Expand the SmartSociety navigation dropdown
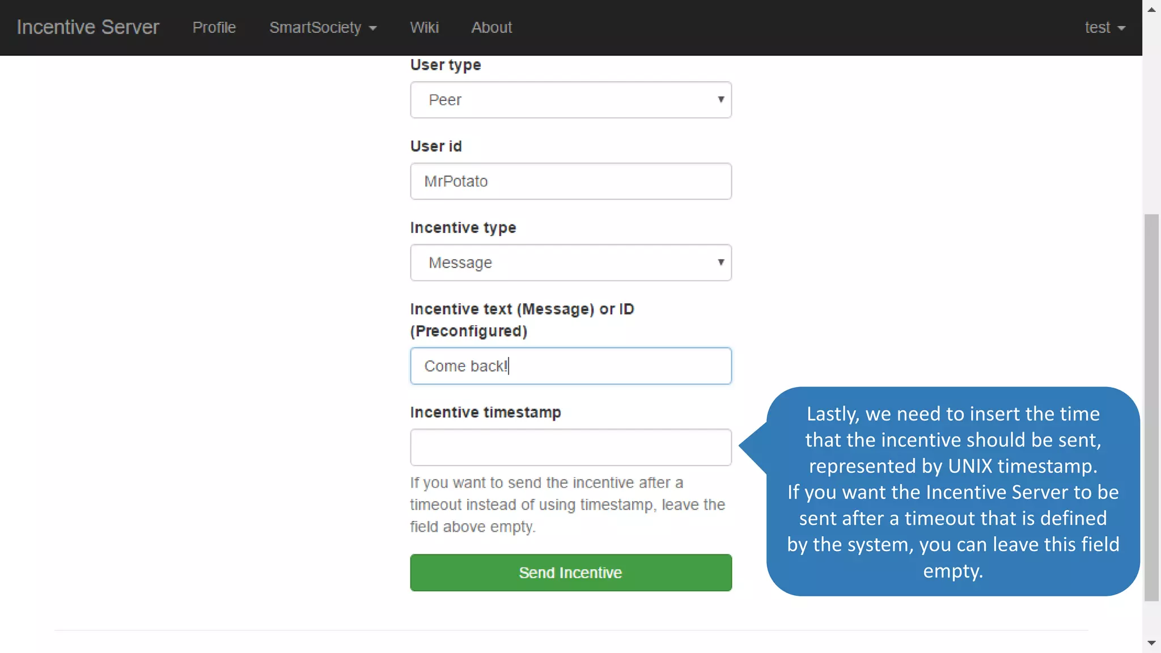 pos(323,27)
